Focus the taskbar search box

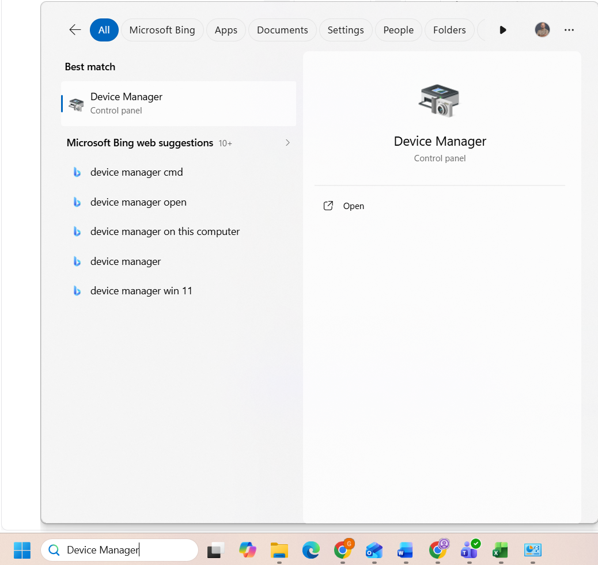tap(119, 550)
